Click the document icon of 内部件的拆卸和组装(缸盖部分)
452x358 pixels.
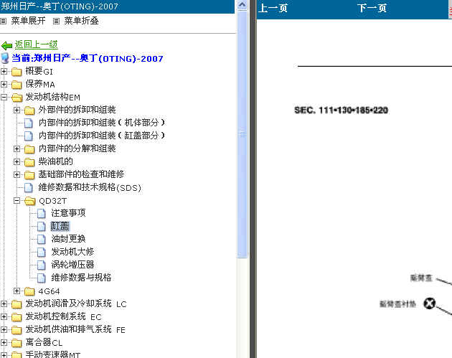(29, 136)
